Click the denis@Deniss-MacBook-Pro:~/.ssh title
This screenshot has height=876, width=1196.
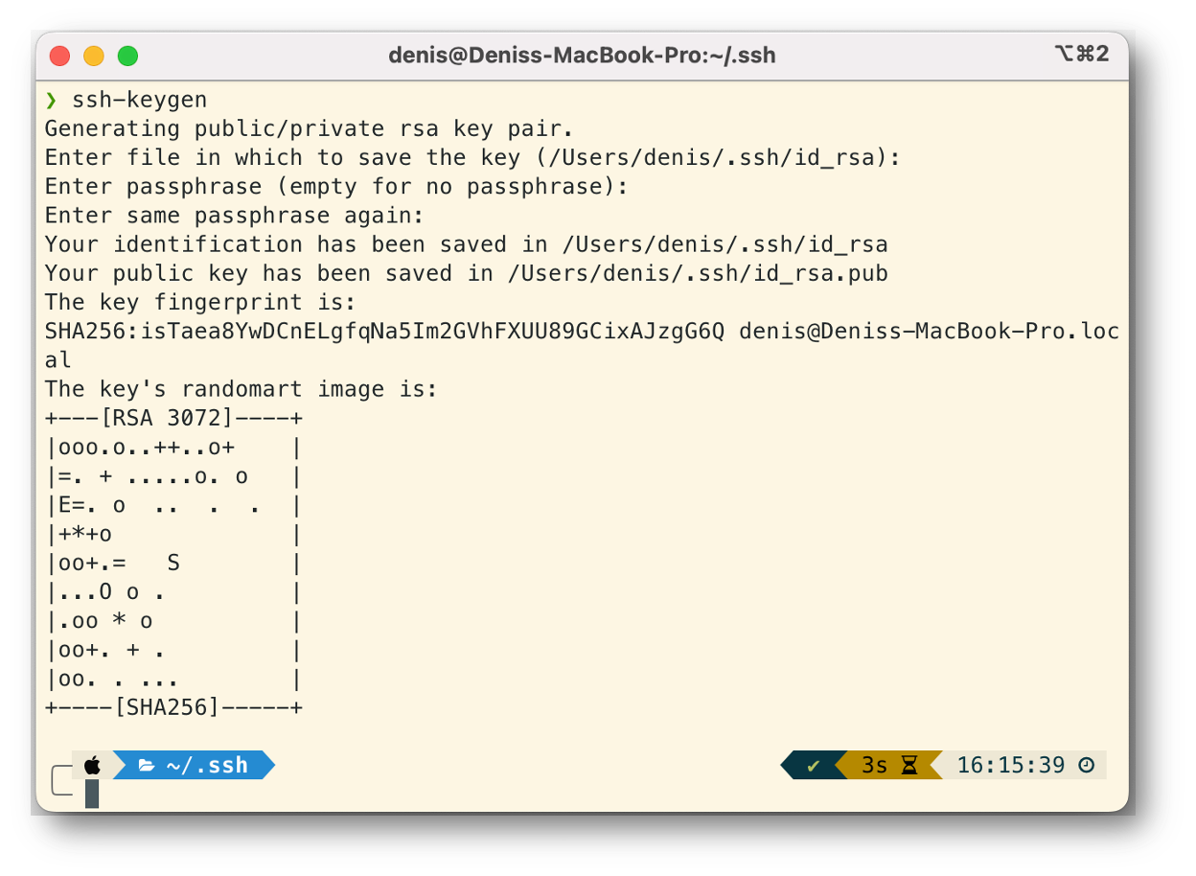582,55
